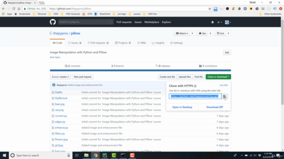284x159 pixels.
Task: Switch clone method to Use SSH
Action: pyautogui.click(x=224, y=85)
